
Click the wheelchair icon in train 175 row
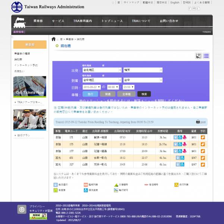pyautogui.click(x=180, y=144)
